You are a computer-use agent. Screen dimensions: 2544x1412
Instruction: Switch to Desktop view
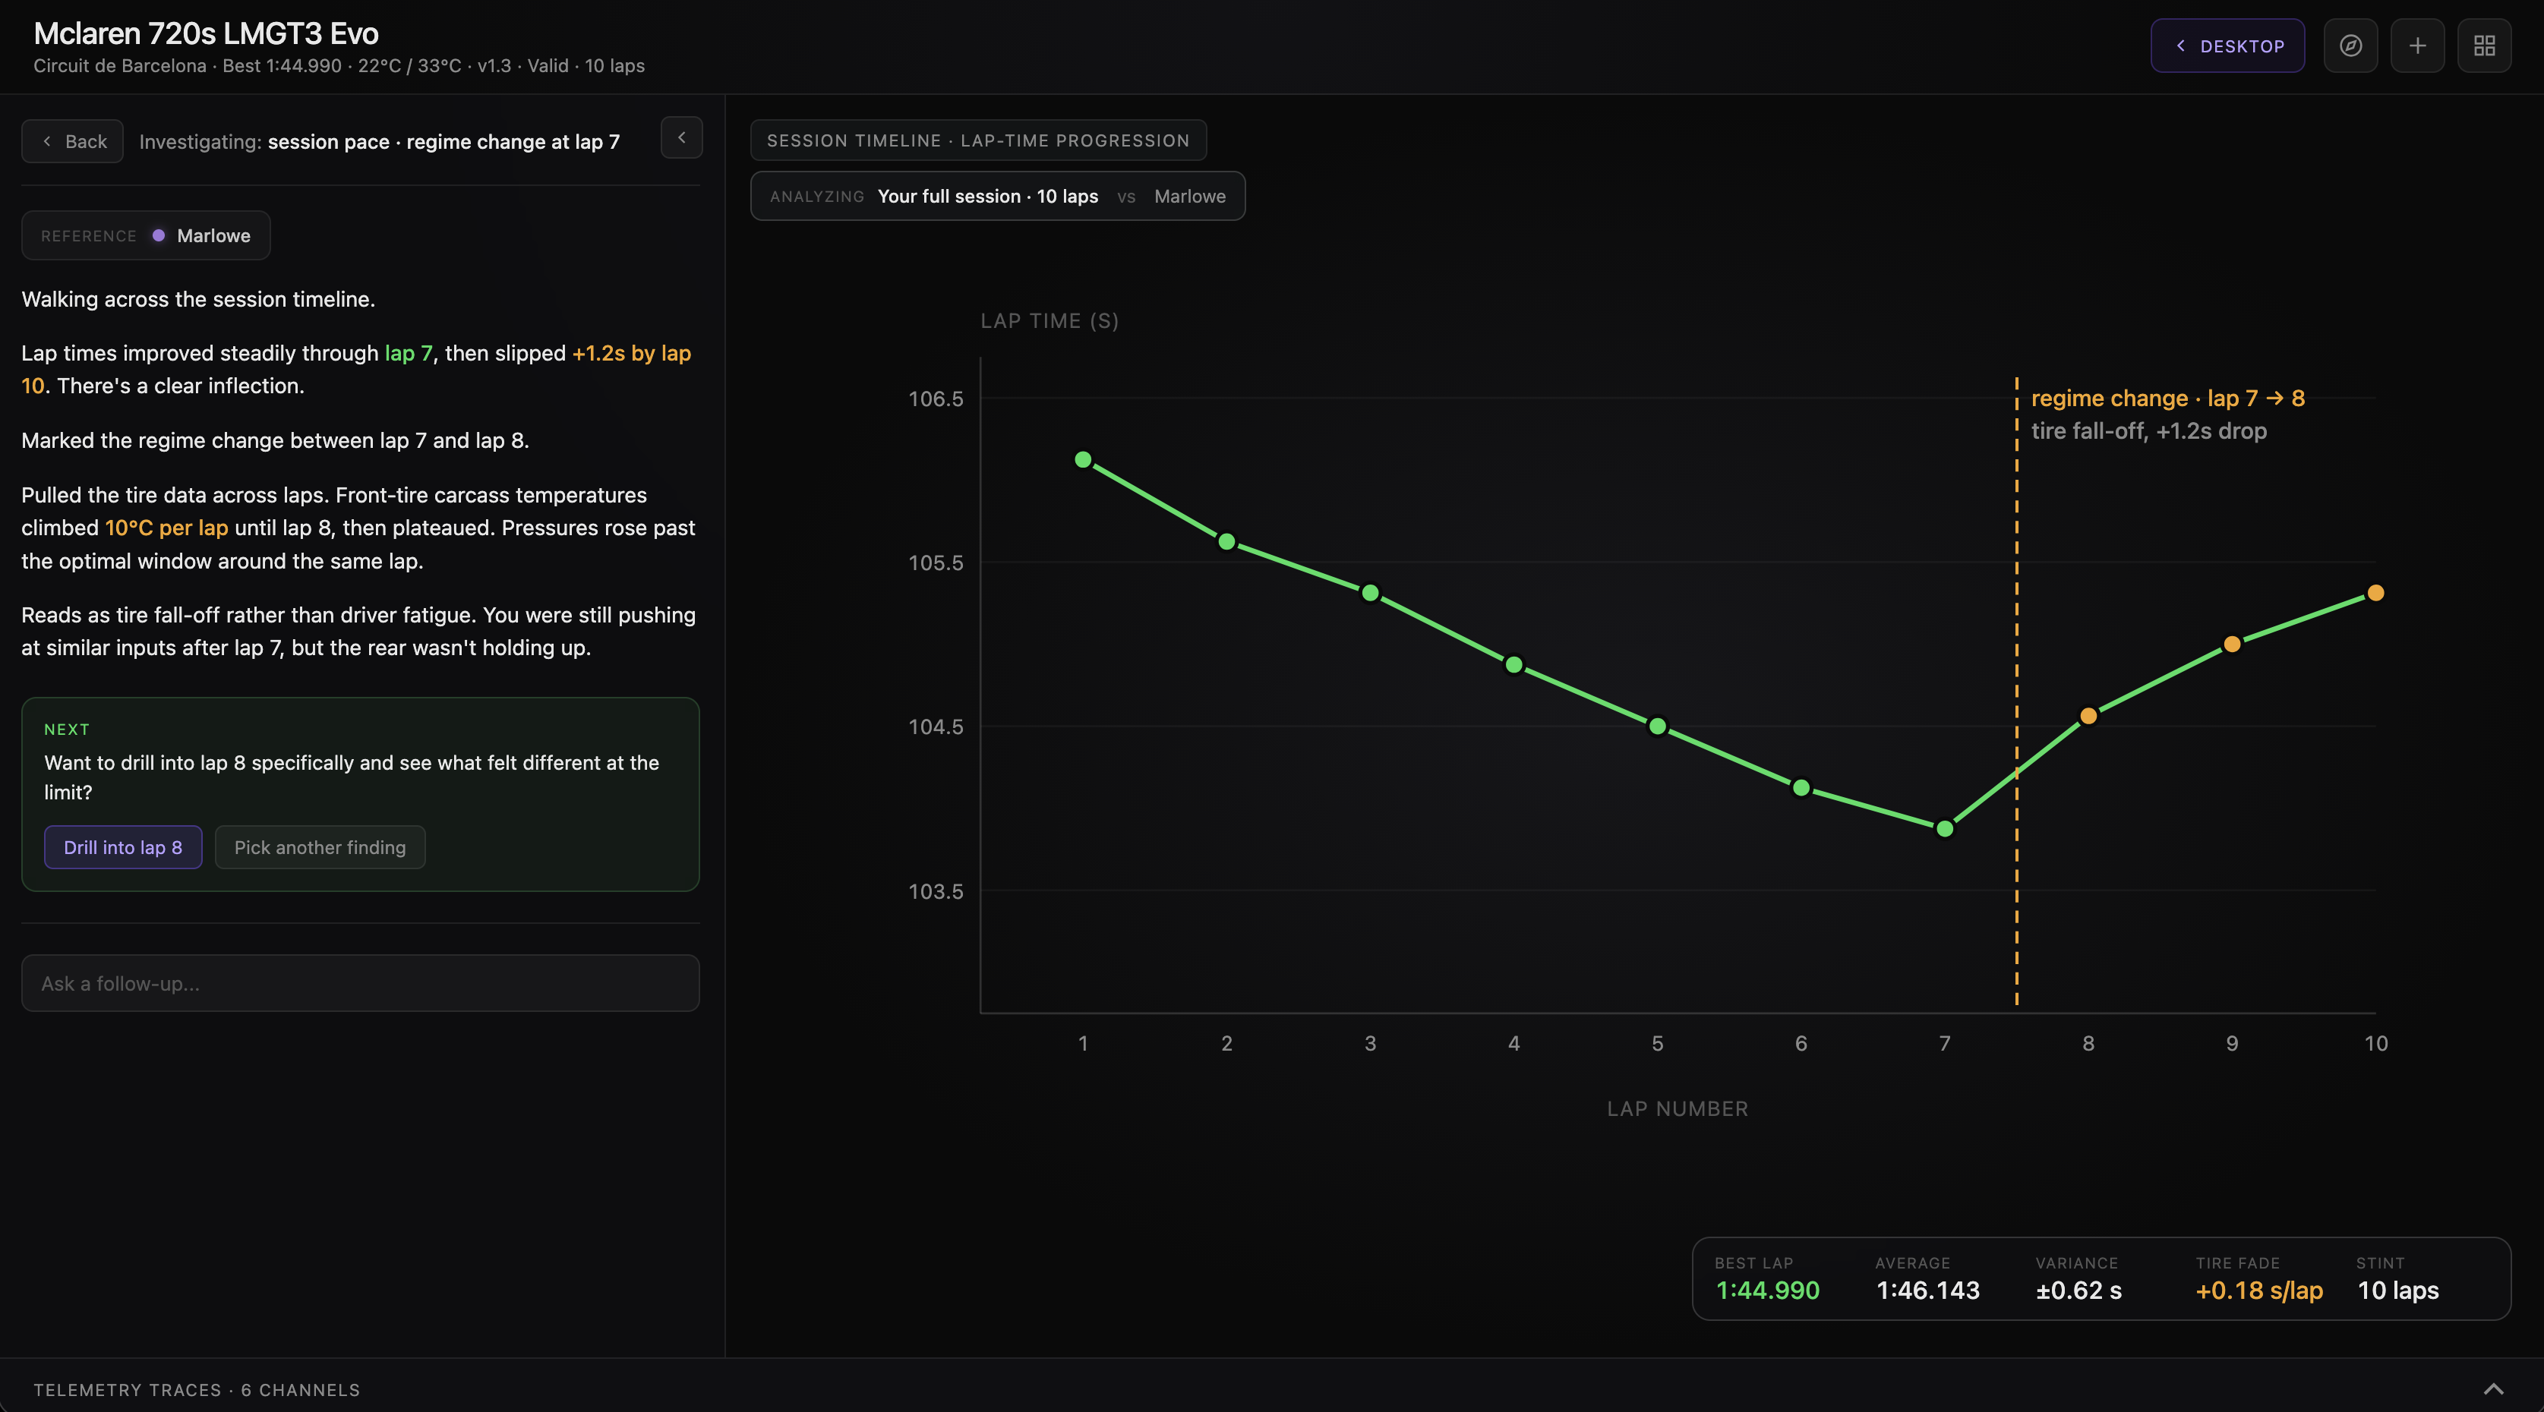2228,46
